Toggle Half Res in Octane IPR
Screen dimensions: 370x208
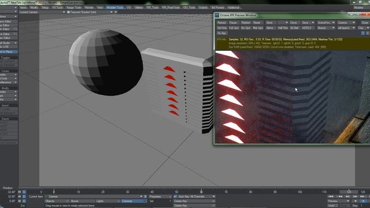[283, 28]
